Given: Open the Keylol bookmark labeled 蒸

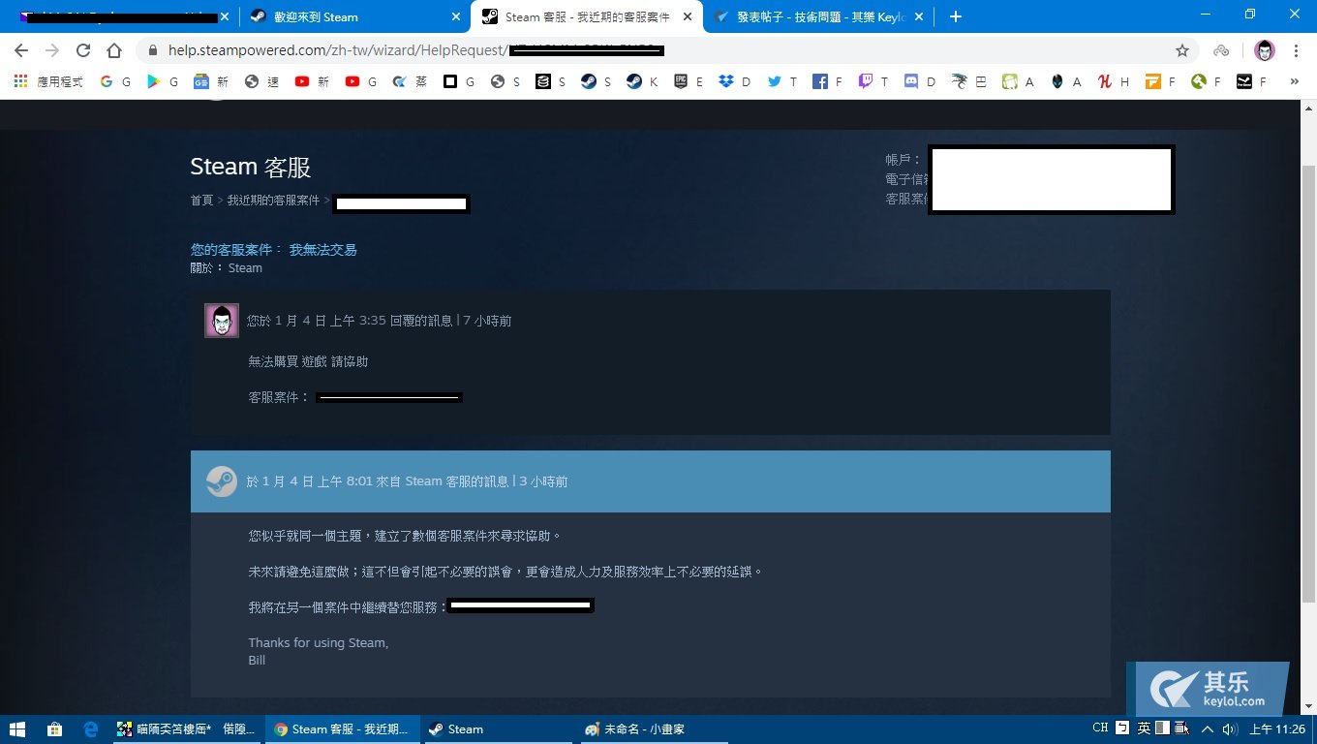Looking at the screenshot, I should click(x=411, y=82).
